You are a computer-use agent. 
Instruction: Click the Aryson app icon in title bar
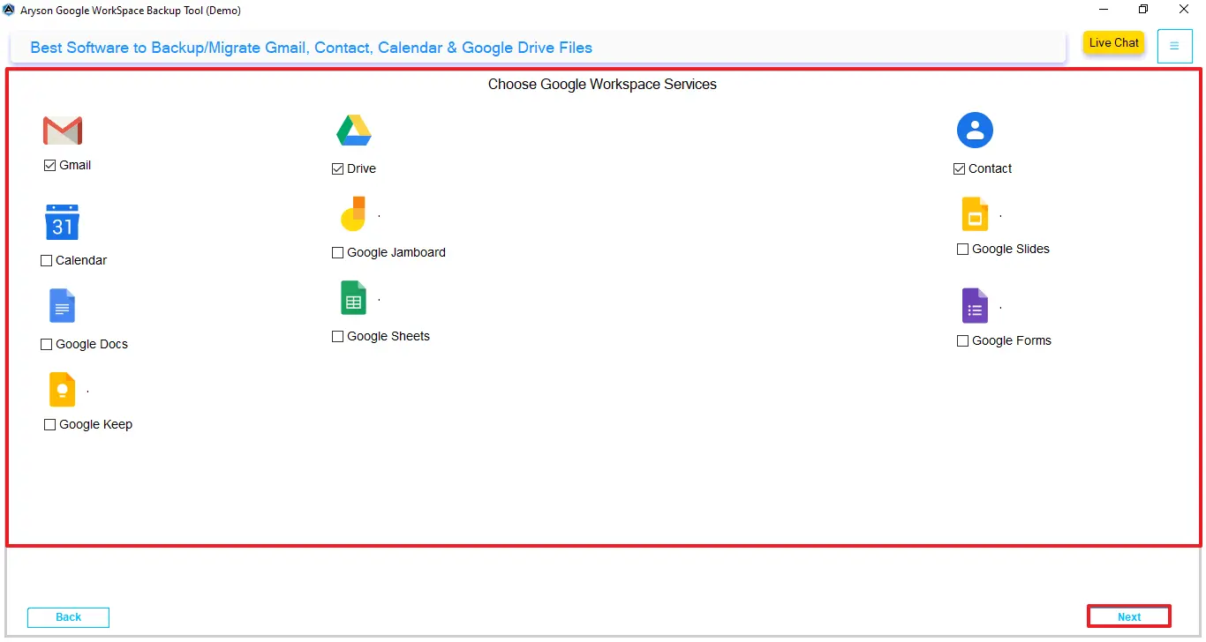click(9, 10)
